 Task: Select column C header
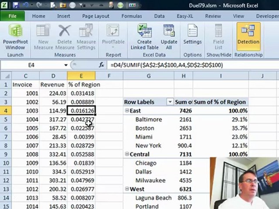26,76
